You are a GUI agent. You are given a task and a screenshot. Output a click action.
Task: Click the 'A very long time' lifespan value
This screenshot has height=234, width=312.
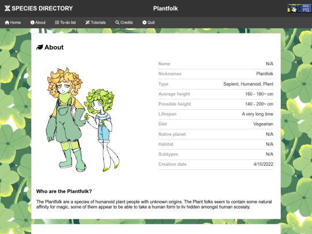click(x=258, y=114)
